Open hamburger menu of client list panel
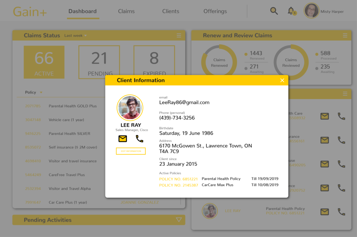357x237 pixels. click(x=345, y=94)
